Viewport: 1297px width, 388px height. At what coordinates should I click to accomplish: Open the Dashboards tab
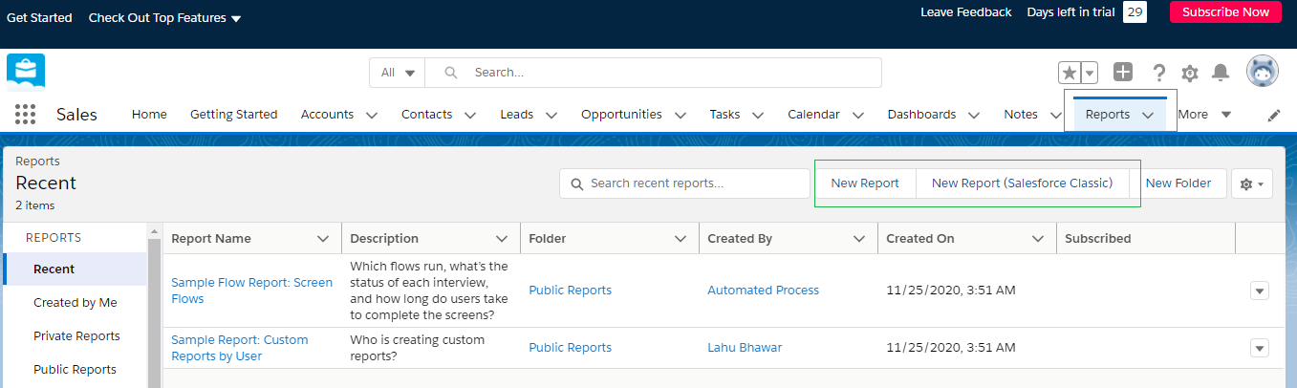[x=921, y=114]
